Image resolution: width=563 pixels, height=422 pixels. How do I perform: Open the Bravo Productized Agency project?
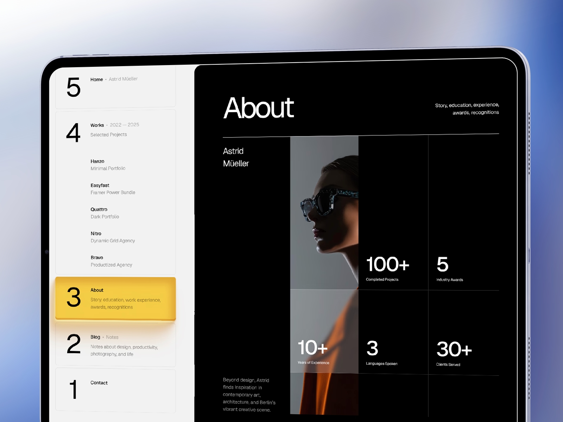[x=111, y=261]
